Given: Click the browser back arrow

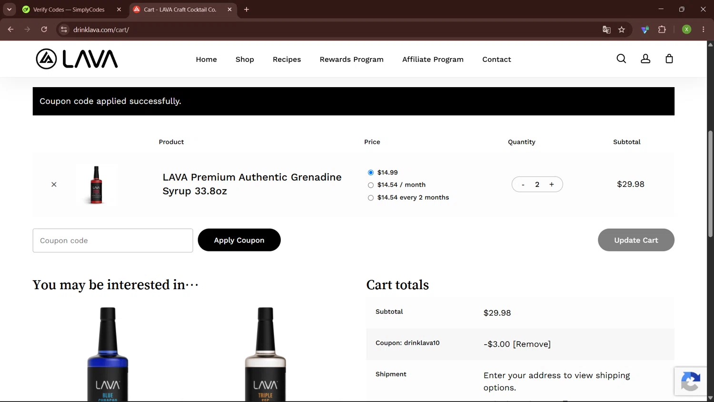Looking at the screenshot, I should pos(10,30).
